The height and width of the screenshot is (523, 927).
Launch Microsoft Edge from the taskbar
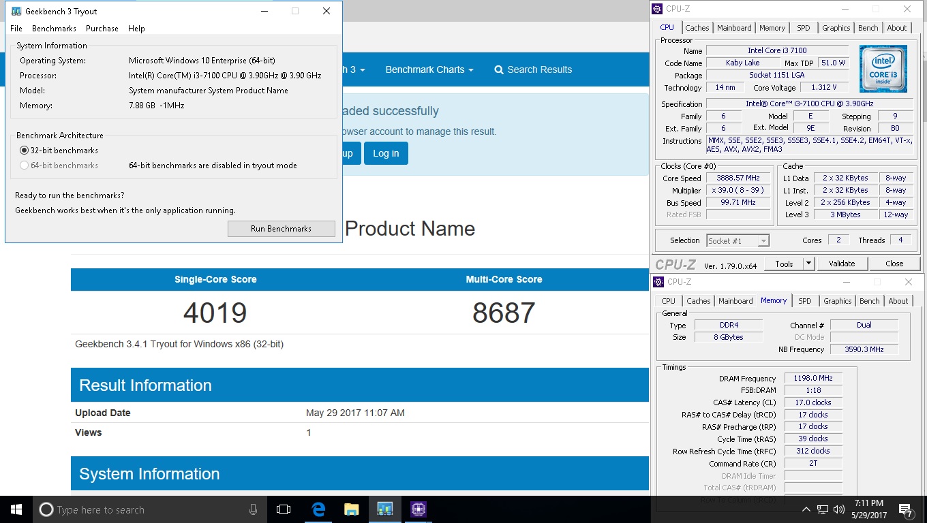(x=318, y=509)
